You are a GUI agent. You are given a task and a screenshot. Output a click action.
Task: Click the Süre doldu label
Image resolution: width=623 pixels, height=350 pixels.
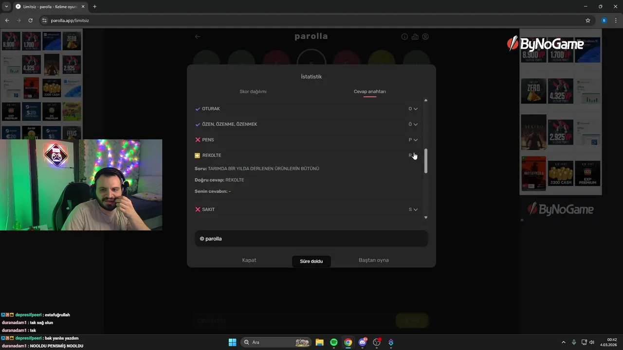(x=311, y=262)
